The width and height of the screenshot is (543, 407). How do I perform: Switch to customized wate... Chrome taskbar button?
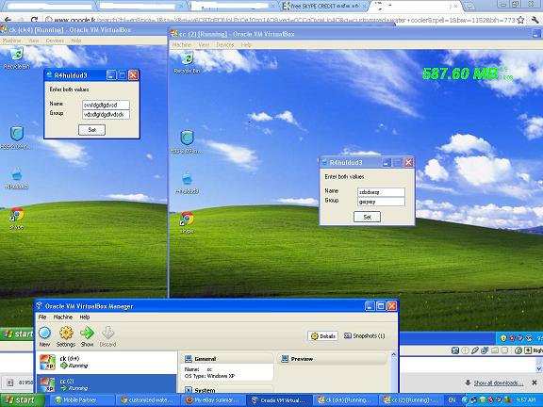point(148,400)
